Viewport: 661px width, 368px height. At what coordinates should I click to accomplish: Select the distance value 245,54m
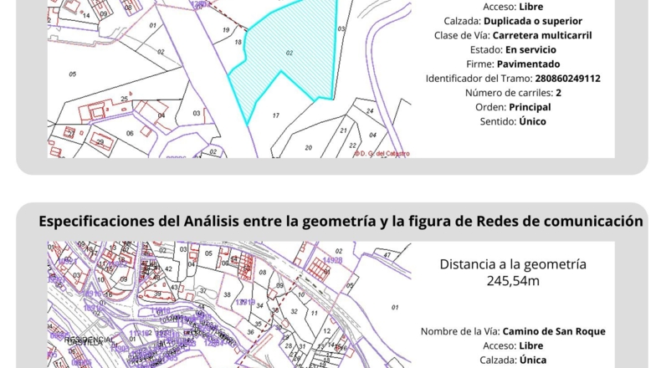pyautogui.click(x=513, y=281)
